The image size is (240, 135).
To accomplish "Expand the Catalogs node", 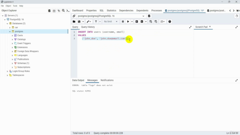I will coord(12,39).
